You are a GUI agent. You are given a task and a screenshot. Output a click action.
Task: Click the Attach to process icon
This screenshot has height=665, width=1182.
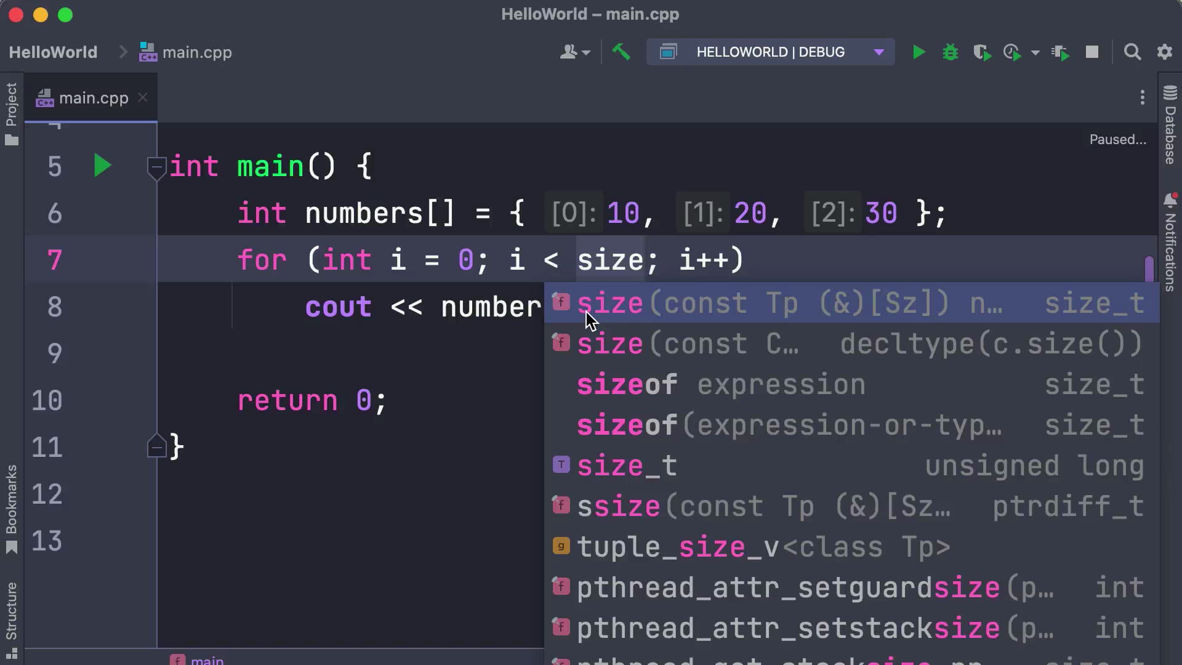[x=1060, y=52]
